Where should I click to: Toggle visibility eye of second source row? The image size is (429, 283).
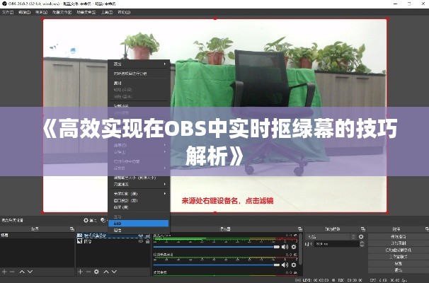coord(141,241)
